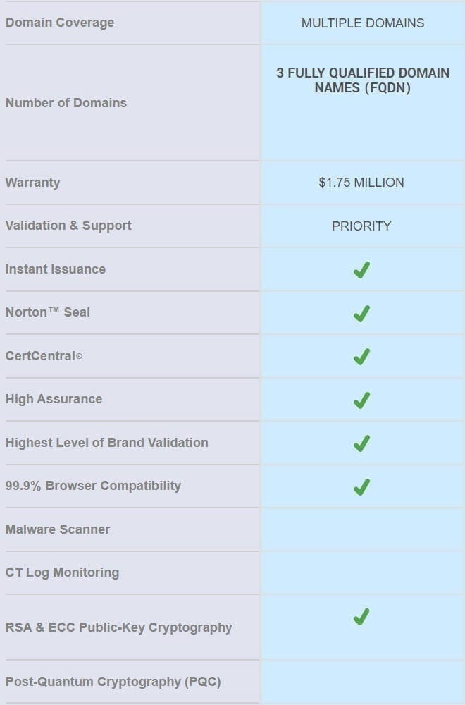Click the $1.75 MILLION warranty value
Screen dimensions: 465x705
(x=361, y=183)
